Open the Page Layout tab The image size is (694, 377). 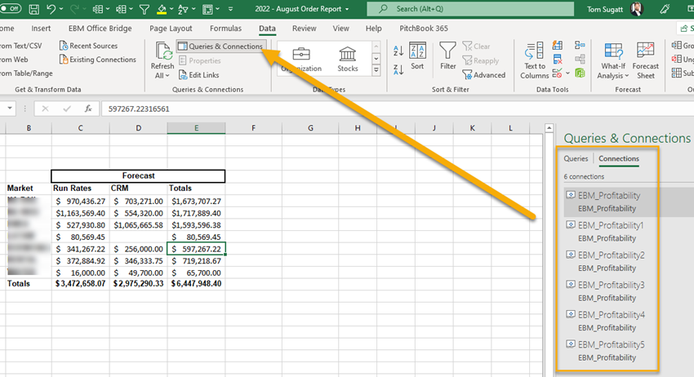pyautogui.click(x=171, y=29)
